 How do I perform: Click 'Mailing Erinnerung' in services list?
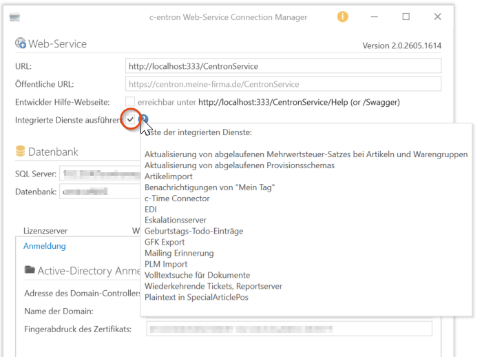[x=179, y=254]
